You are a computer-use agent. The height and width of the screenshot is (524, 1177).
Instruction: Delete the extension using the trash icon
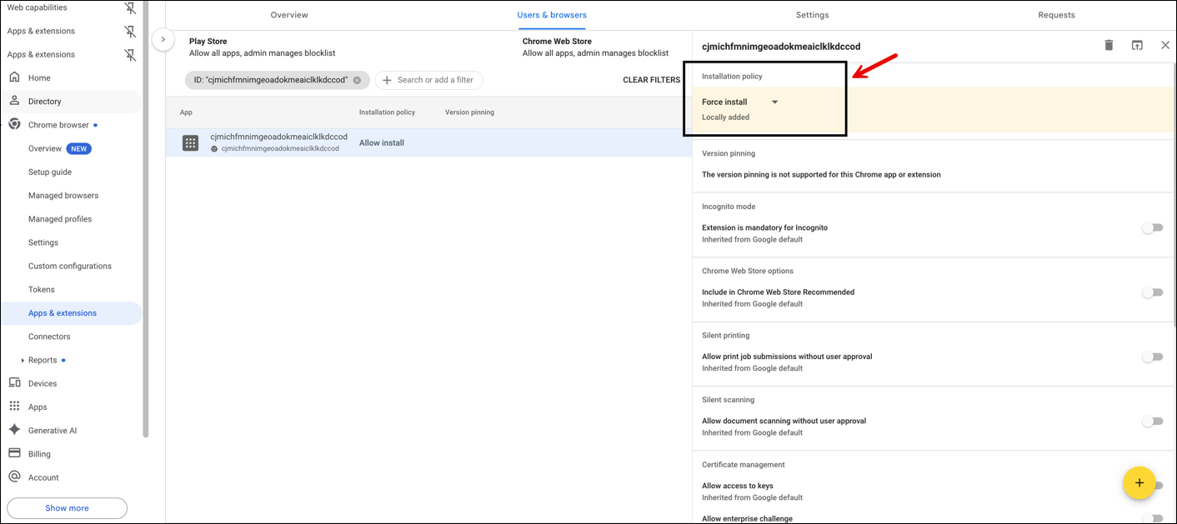click(x=1109, y=45)
